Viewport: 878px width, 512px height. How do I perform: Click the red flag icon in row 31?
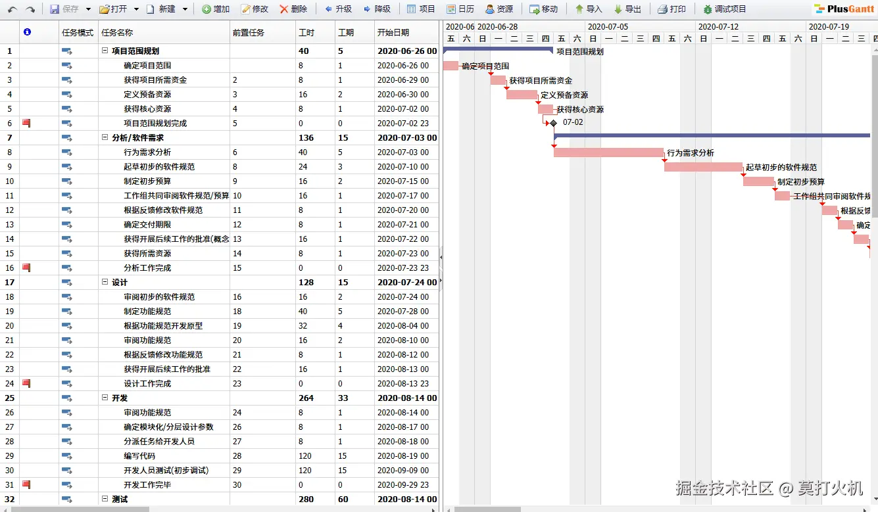pyautogui.click(x=27, y=484)
